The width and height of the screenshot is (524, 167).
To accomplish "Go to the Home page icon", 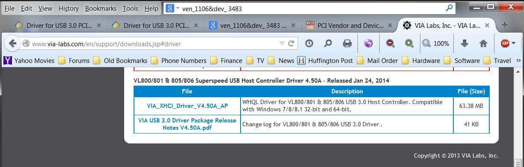I will coord(483,43).
